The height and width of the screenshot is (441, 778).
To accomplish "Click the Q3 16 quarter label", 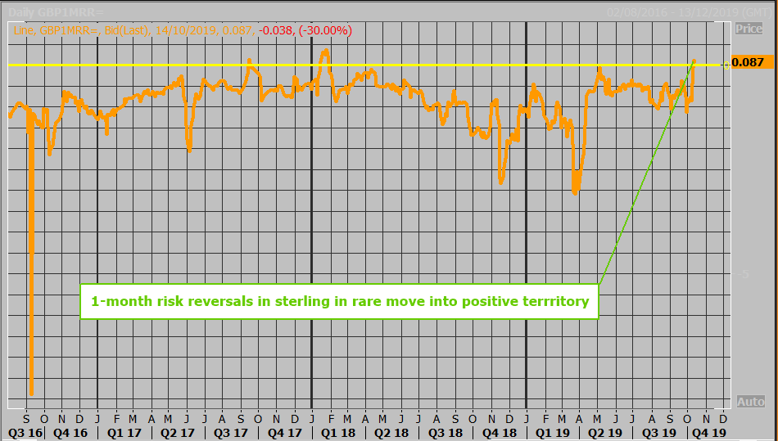I will point(25,433).
